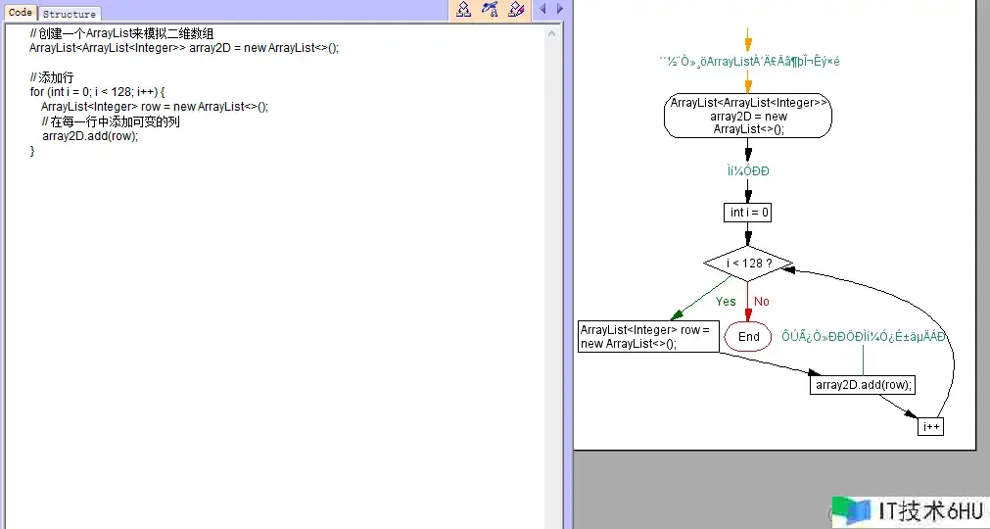Click the red No branch label
The width and height of the screenshot is (990, 529).
pos(762,302)
